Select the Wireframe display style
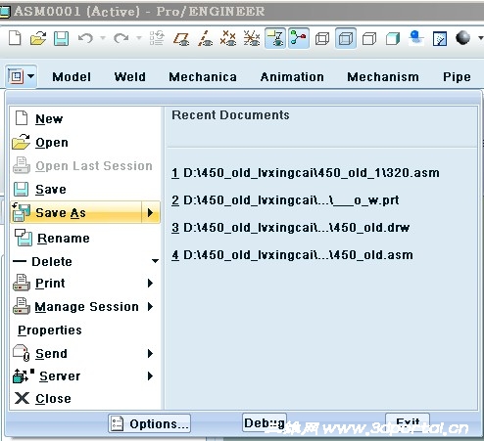Image resolution: width=484 pixels, height=441 pixels. [x=322, y=39]
